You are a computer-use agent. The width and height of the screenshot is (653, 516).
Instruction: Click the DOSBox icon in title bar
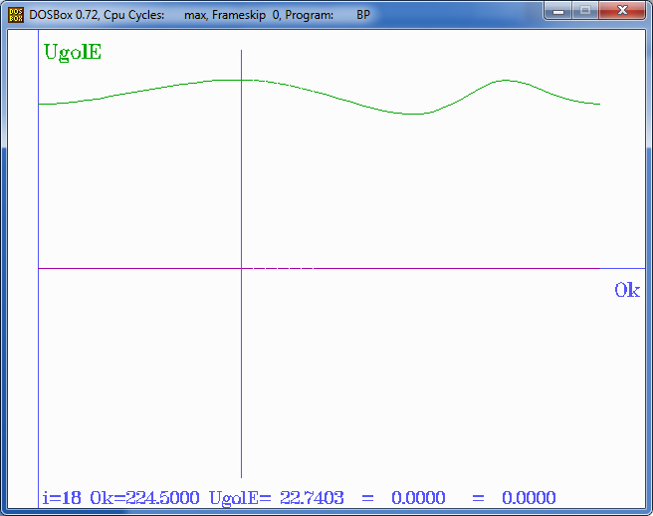(16, 15)
